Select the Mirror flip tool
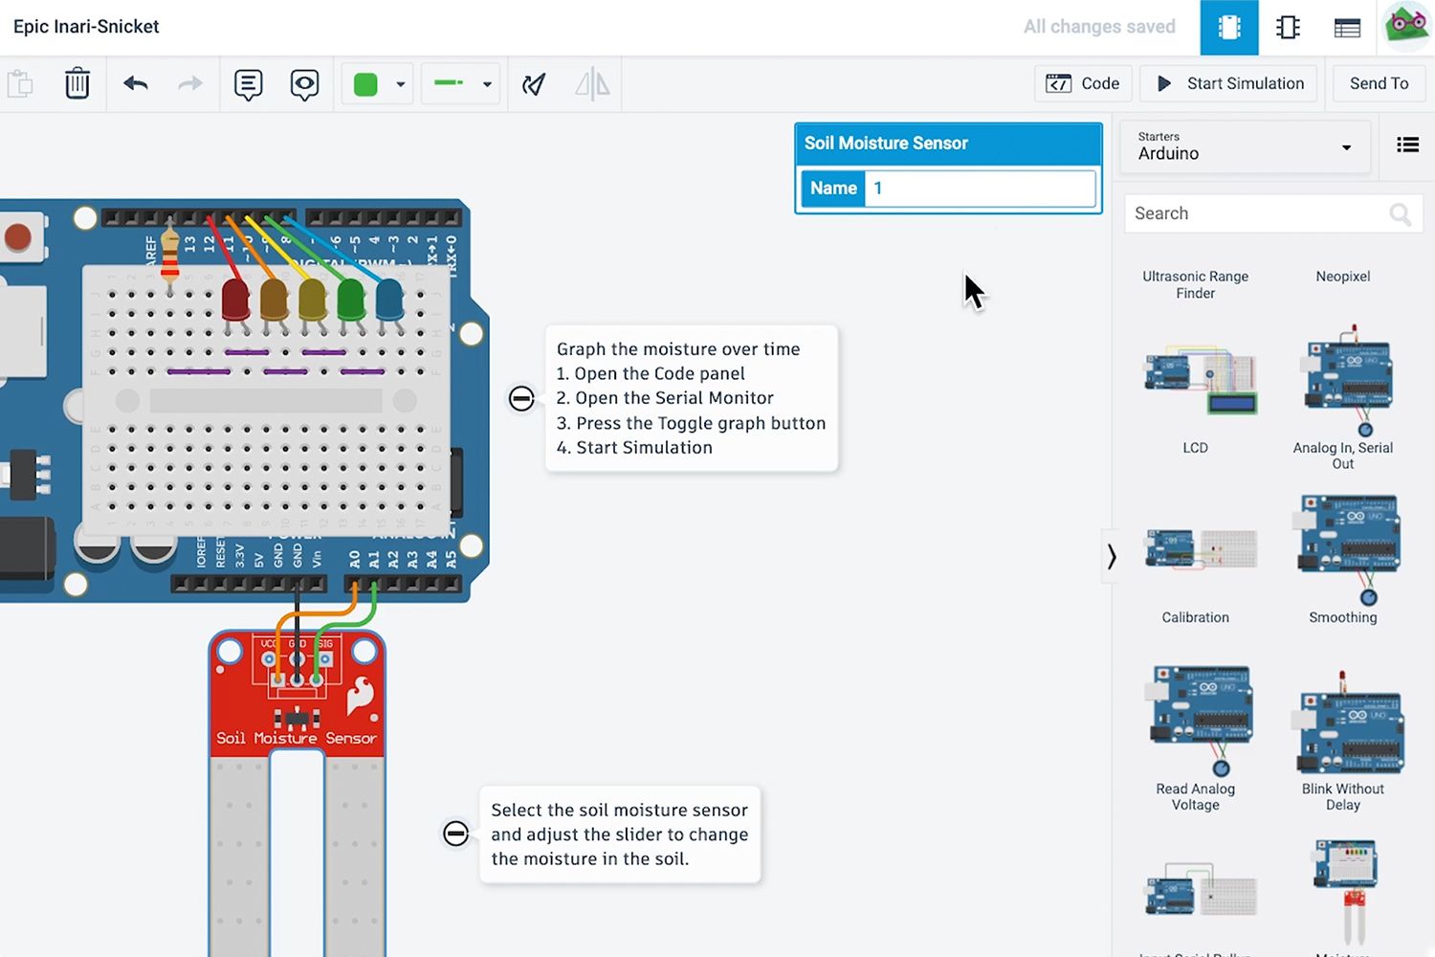The width and height of the screenshot is (1435, 957). pyautogui.click(x=591, y=83)
